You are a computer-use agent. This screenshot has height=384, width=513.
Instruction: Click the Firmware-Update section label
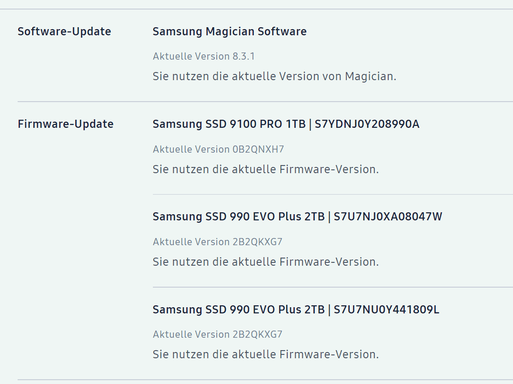[66, 124]
